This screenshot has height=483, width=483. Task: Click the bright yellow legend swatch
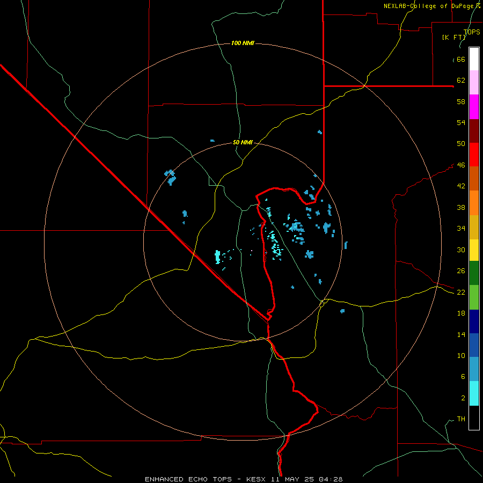click(x=474, y=250)
